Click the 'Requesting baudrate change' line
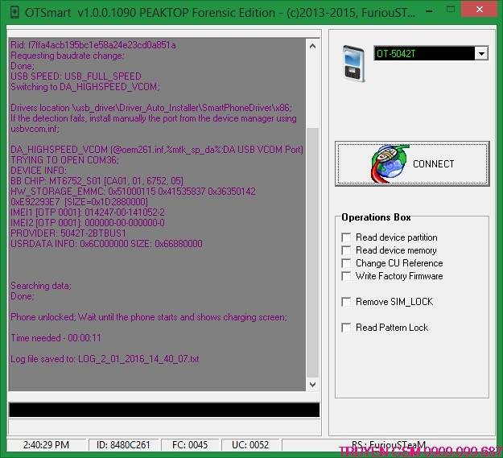 tap(68, 56)
